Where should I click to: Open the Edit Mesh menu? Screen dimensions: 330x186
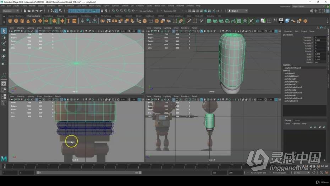[70, 6]
